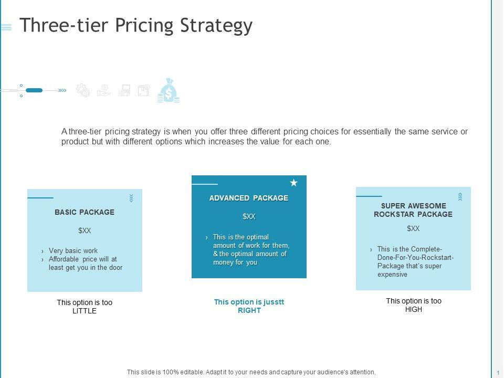Click 'This option is too HIGH' caption
Viewport: 504px width, 378px height.
pyautogui.click(x=414, y=305)
